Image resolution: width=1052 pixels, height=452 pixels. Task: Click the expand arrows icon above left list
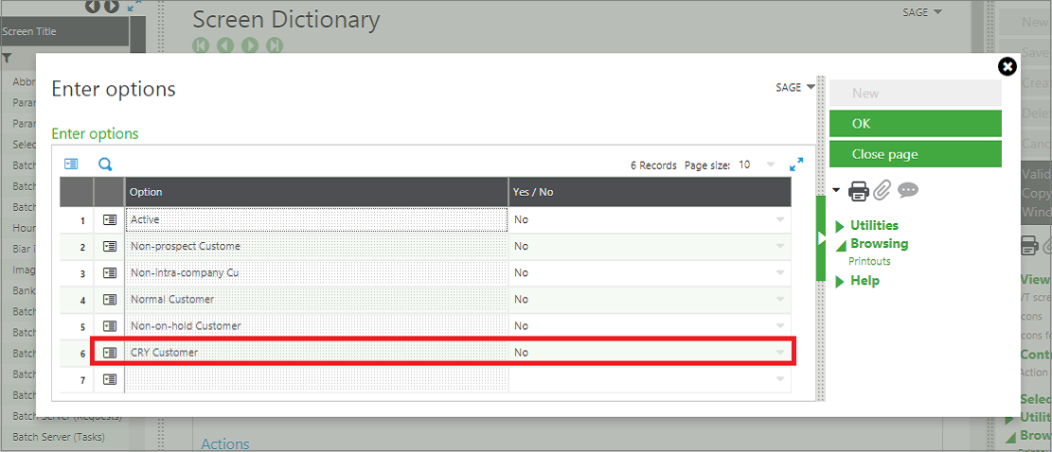coord(134,6)
